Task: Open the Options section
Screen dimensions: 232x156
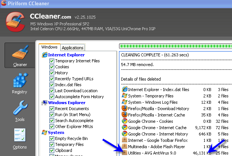Action: tap(20, 139)
